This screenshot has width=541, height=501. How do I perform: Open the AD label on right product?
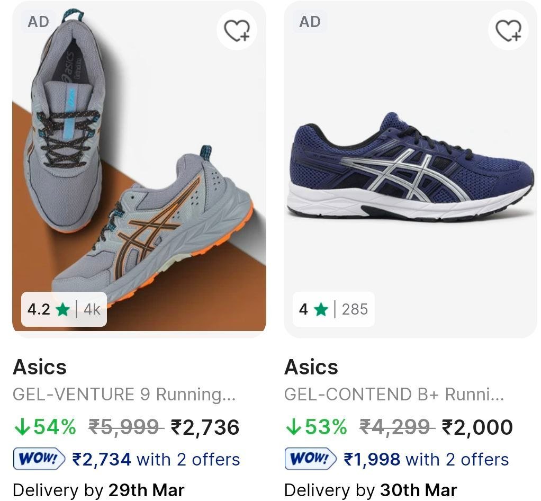point(309,22)
